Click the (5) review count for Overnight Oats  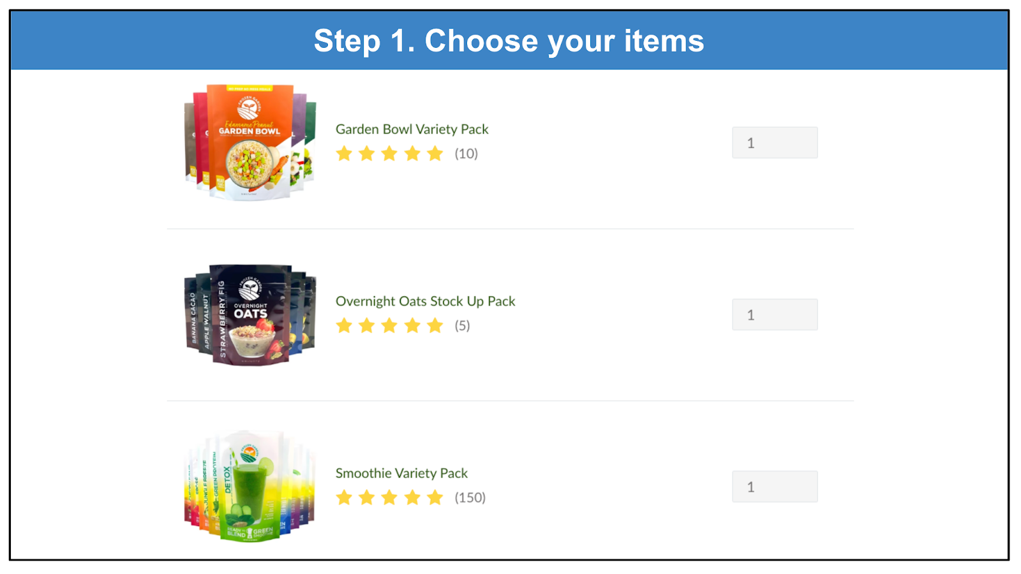(x=462, y=326)
